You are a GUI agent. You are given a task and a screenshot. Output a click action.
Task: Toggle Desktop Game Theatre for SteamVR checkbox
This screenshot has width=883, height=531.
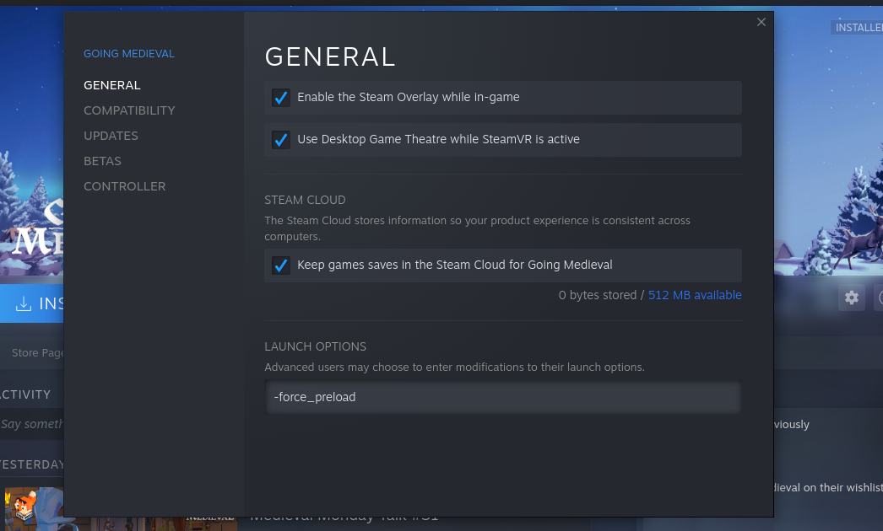click(281, 140)
